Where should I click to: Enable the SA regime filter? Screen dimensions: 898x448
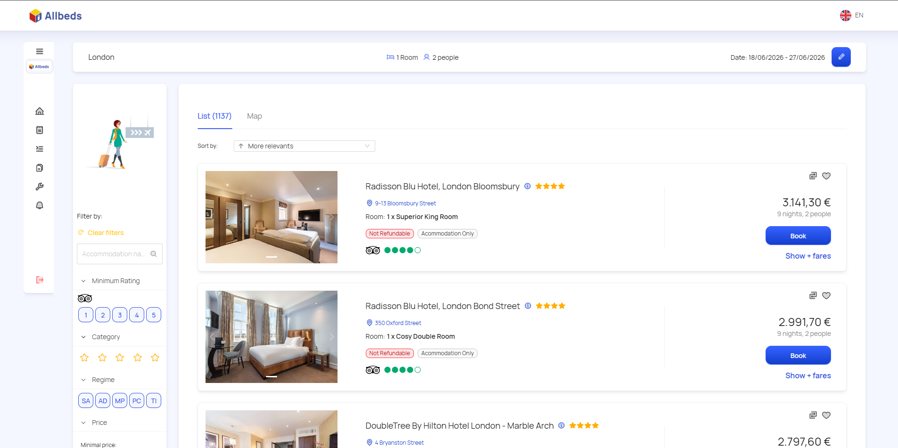tap(85, 400)
